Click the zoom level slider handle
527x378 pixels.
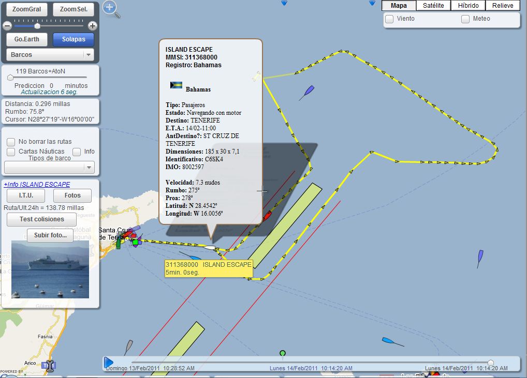pyautogui.click(x=37, y=26)
